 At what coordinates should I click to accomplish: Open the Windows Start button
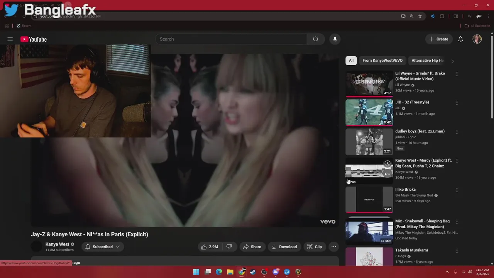pos(196,272)
